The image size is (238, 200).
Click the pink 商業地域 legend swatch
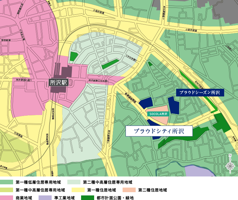pyautogui.click(x=7, y=198)
